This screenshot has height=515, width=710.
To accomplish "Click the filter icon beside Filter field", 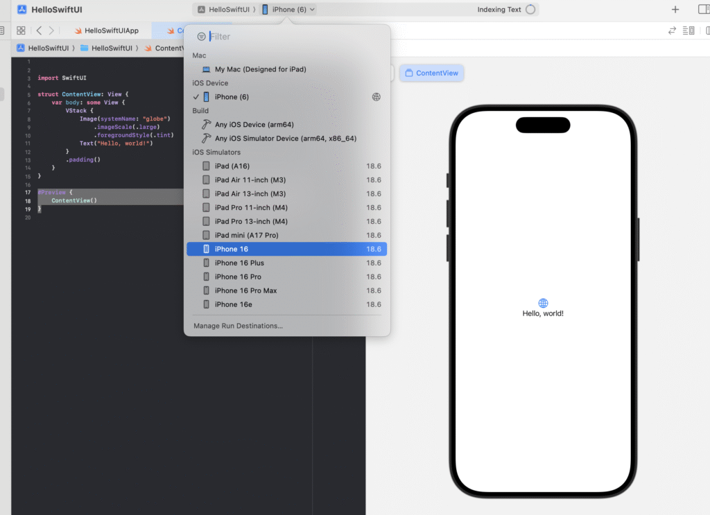I will [202, 37].
